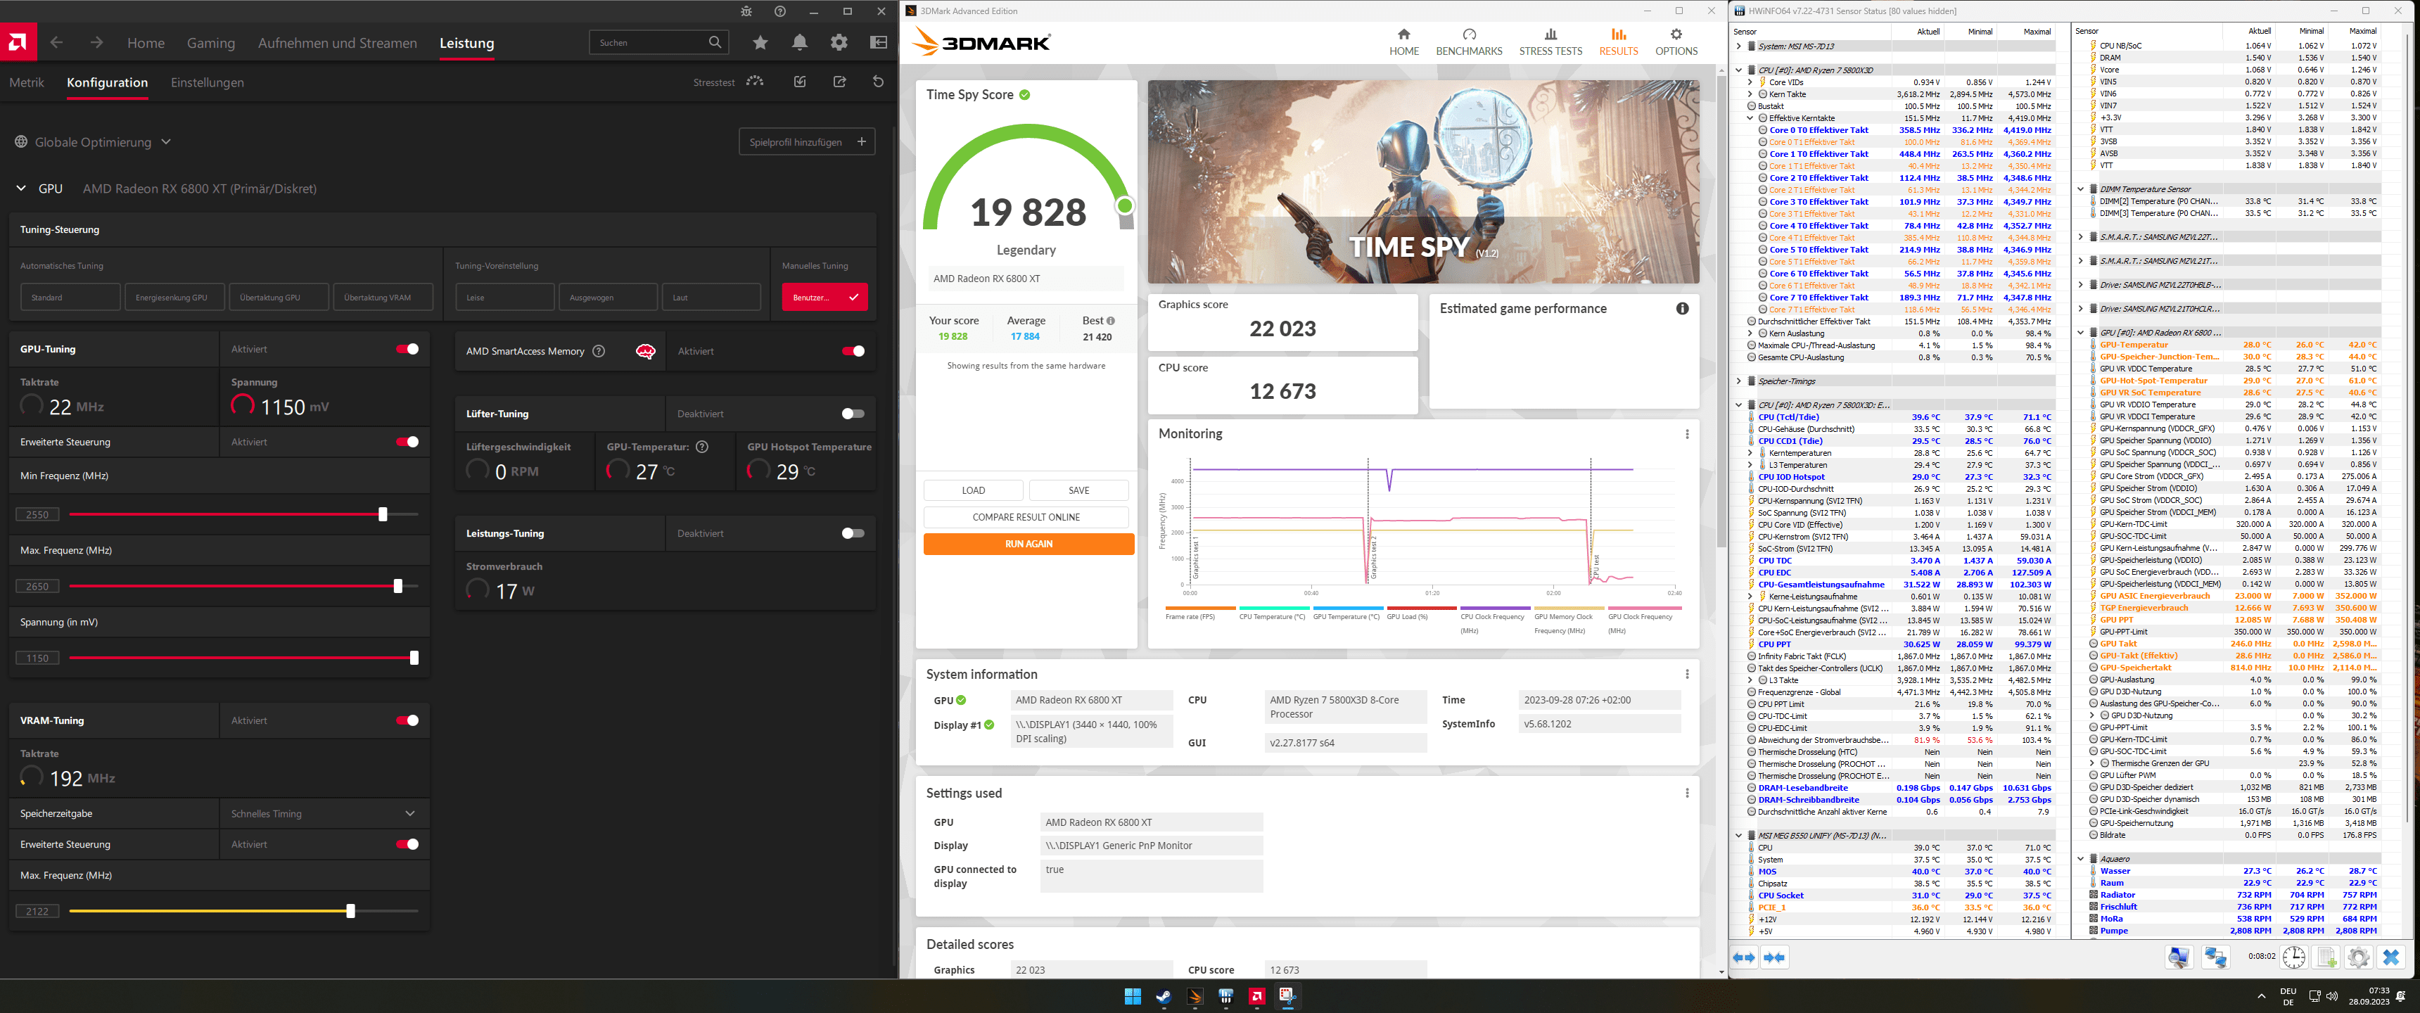Viewport: 2420px width, 1013px height.
Task: Toggle the AMD sidebar panel icon
Action: tap(879, 42)
